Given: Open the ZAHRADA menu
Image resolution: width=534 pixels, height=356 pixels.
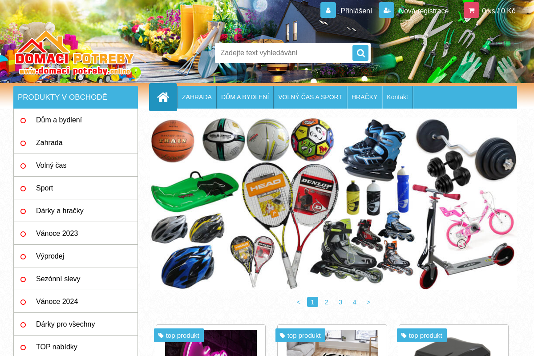Looking at the screenshot, I should (x=197, y=97).
